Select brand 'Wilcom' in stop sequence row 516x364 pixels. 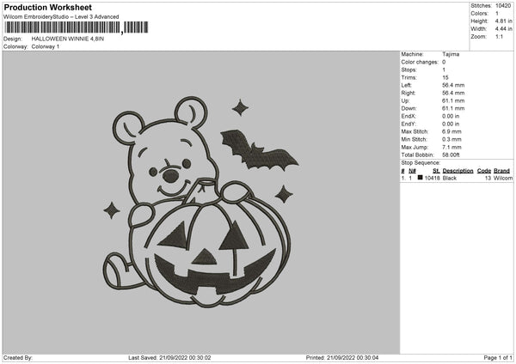click(x=503, y=178)
